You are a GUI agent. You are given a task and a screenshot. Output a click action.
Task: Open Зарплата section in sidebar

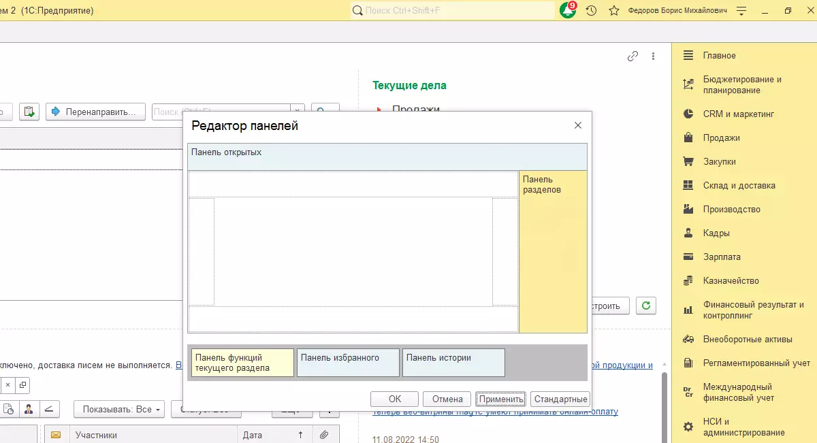(x=722, y=257)
